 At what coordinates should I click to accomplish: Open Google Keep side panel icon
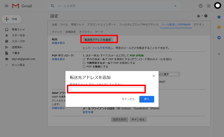click(x=219, y=27)
